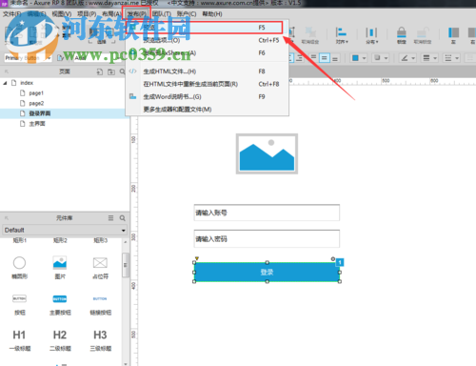Click the widget library scrollbar thumb
The height and width of the screenshot is (366, 476).
click(x=126, y=265)
